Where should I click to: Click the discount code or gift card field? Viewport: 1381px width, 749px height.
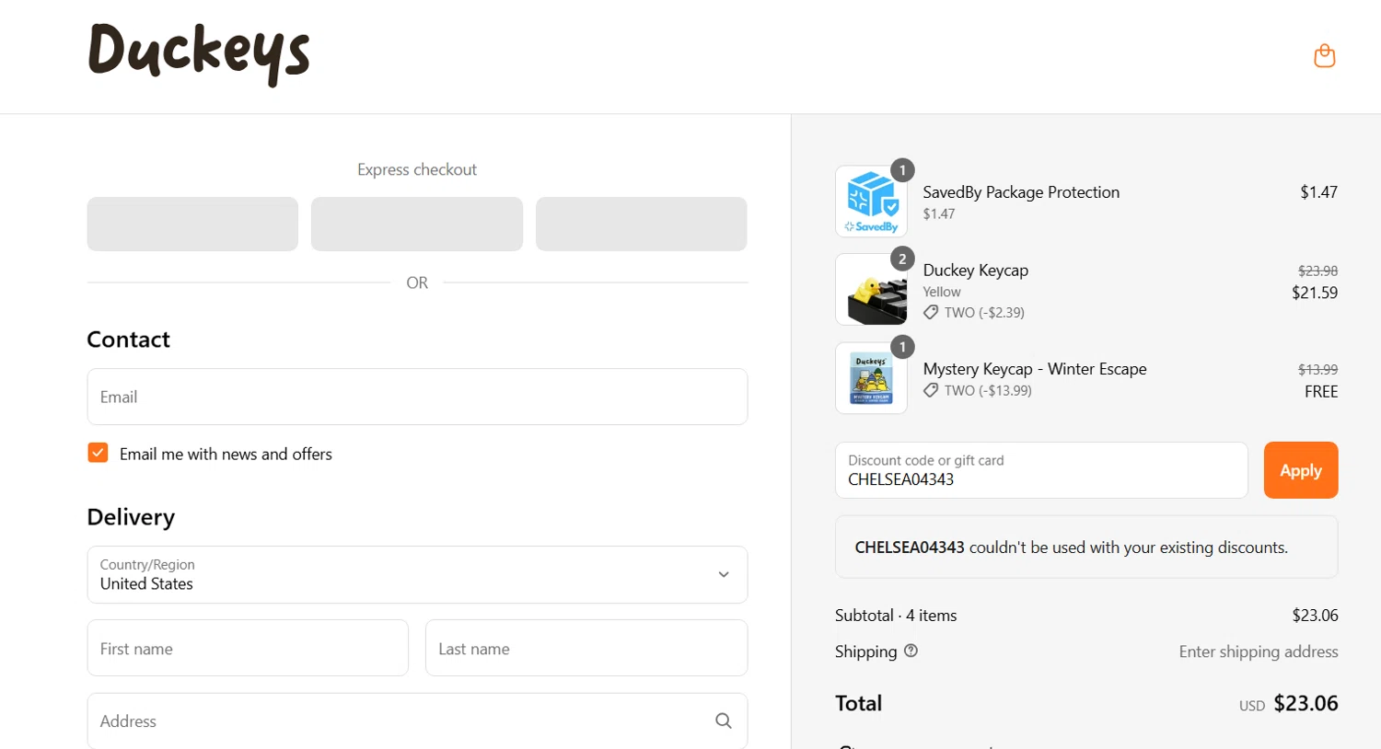[x=1041, y=470]
